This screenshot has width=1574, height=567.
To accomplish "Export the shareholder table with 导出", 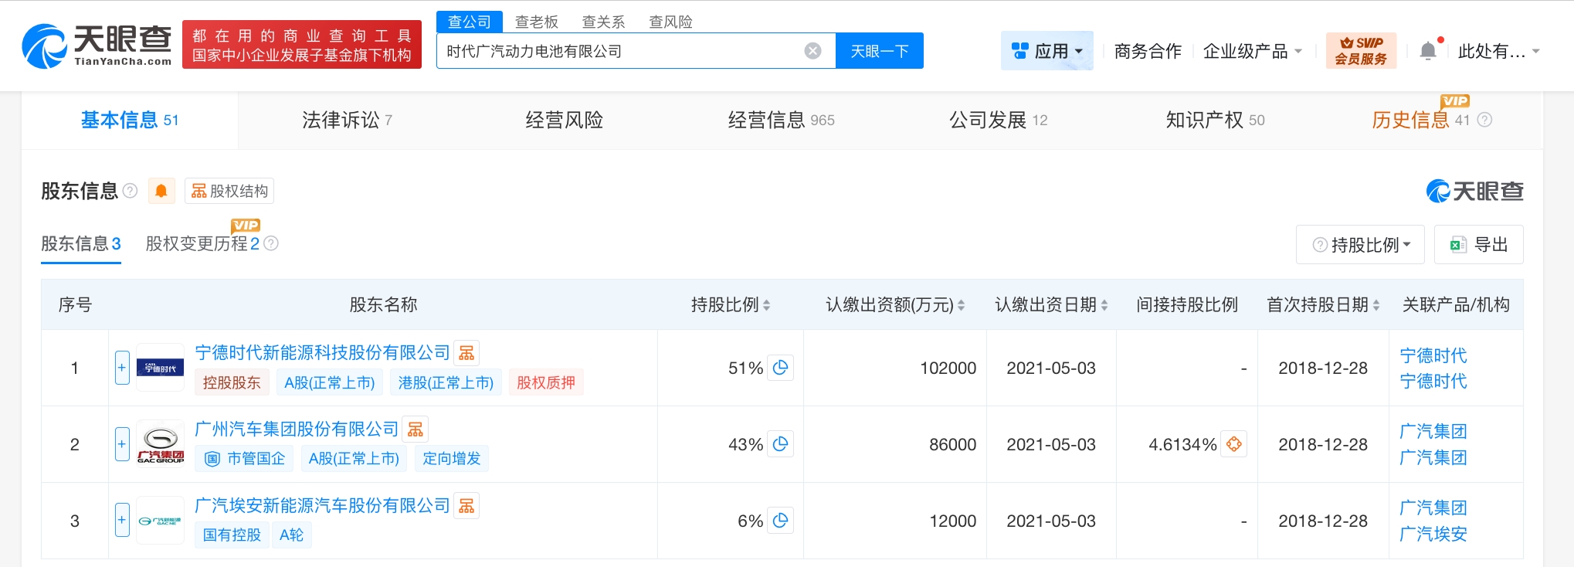I will click(x=1478, y=245).
